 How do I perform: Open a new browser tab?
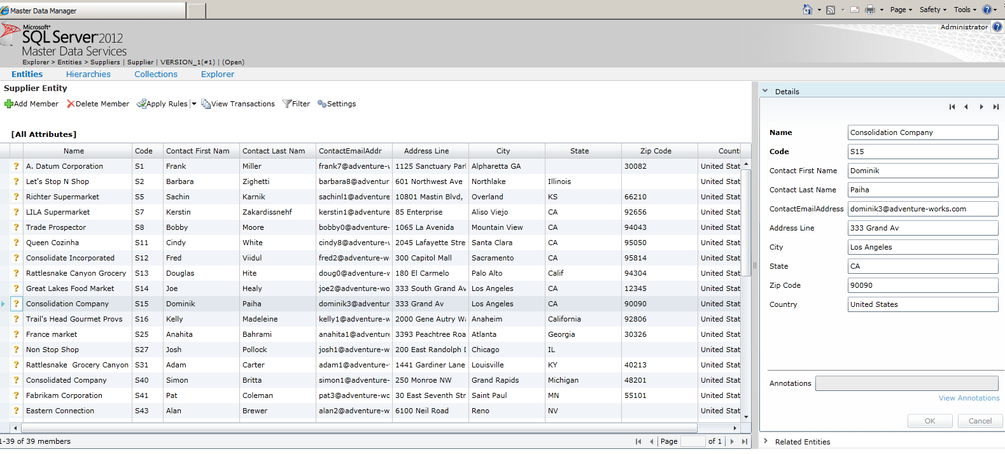197,11
